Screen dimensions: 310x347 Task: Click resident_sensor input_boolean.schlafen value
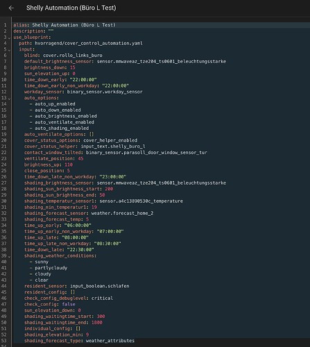click(x=100, y=286)
